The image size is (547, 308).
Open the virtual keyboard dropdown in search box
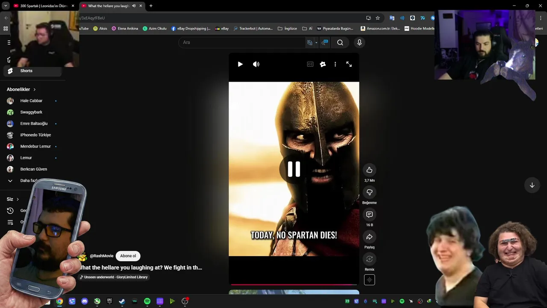tap(316, 42)
